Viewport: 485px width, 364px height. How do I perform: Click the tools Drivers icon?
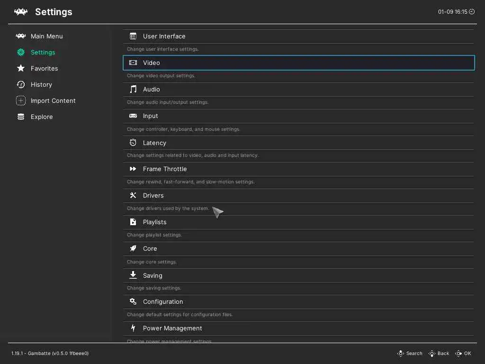tap(133, 195)
